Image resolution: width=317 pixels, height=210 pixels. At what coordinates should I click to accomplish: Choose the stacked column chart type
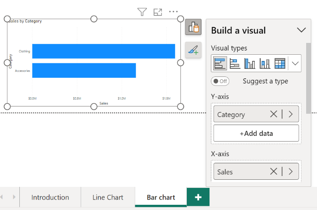[x=265, y=64]
